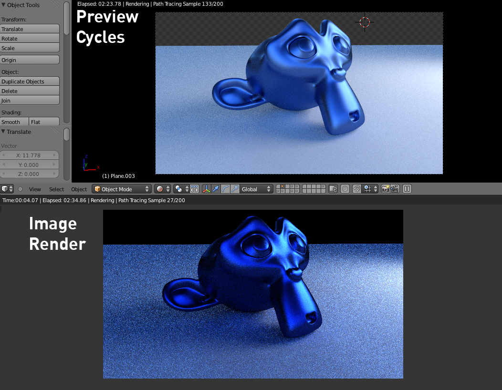Open the Global orientation dropdown
Viewport: 502px width, 390px height.
(256, 189)
